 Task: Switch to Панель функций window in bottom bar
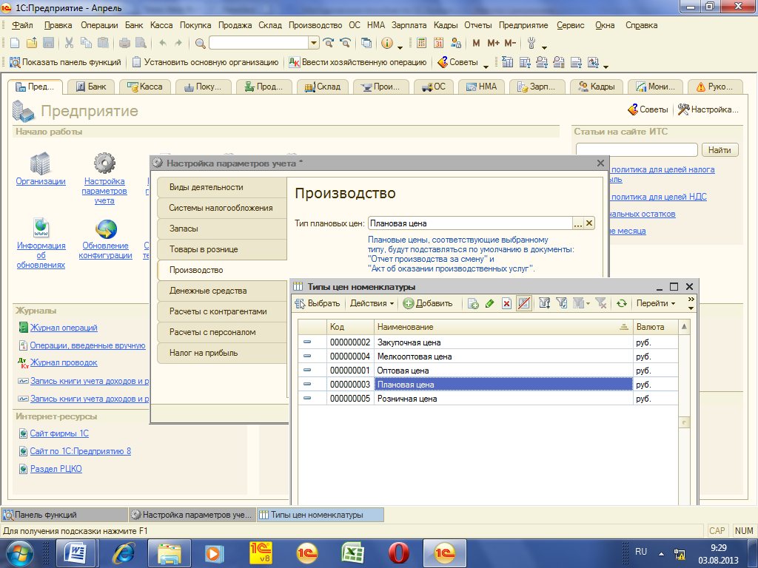click(65, 515)
